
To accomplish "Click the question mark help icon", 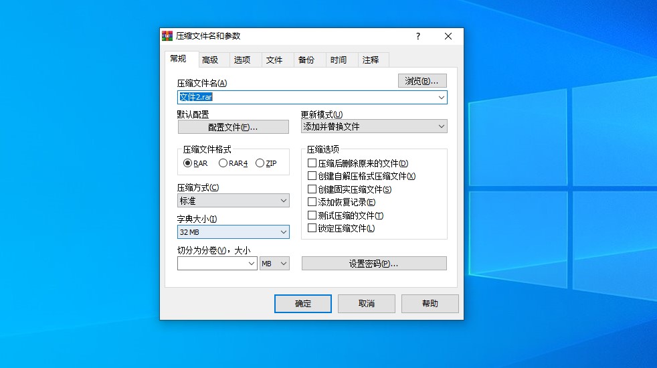I will (x=418, y=36).
